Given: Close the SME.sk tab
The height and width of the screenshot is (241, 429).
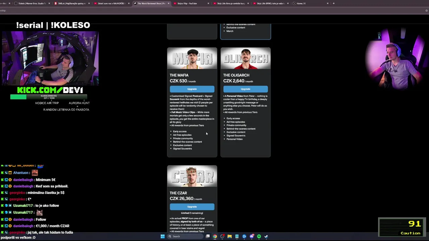Looking at the screenshot, I should [x=89, y=3].
